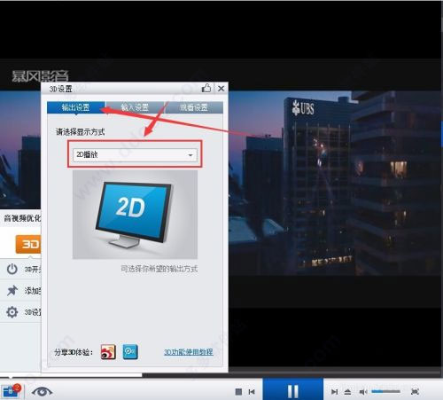Click the 音视频优化 panel title

[22, 218]
